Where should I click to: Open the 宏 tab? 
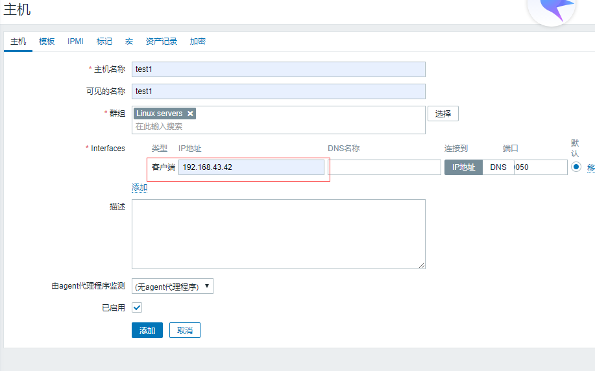(129, 42)
